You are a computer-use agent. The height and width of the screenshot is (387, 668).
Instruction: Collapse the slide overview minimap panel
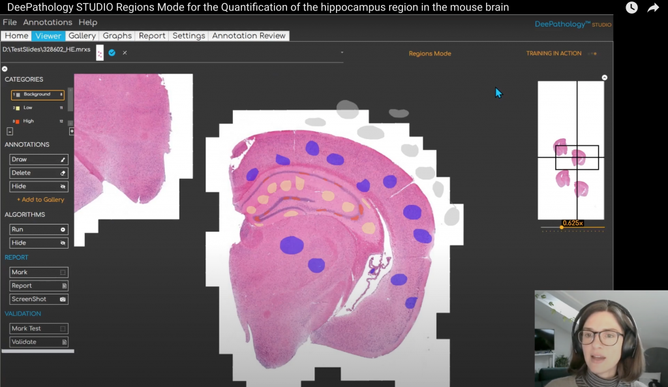click(x=605, y=78)
